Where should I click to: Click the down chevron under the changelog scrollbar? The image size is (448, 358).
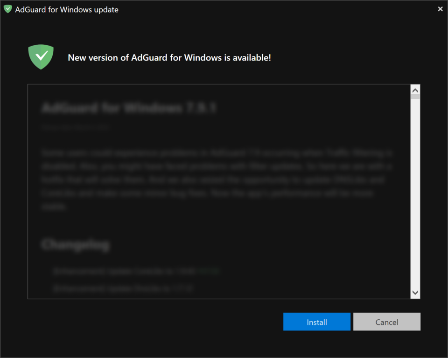coord(415,293)
